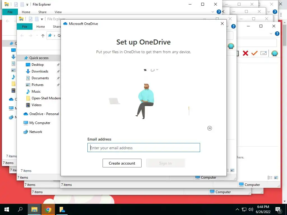287x215 pixels.
Task: Click the red X Delete toolbar icon
Action: [x=246, y=53]
